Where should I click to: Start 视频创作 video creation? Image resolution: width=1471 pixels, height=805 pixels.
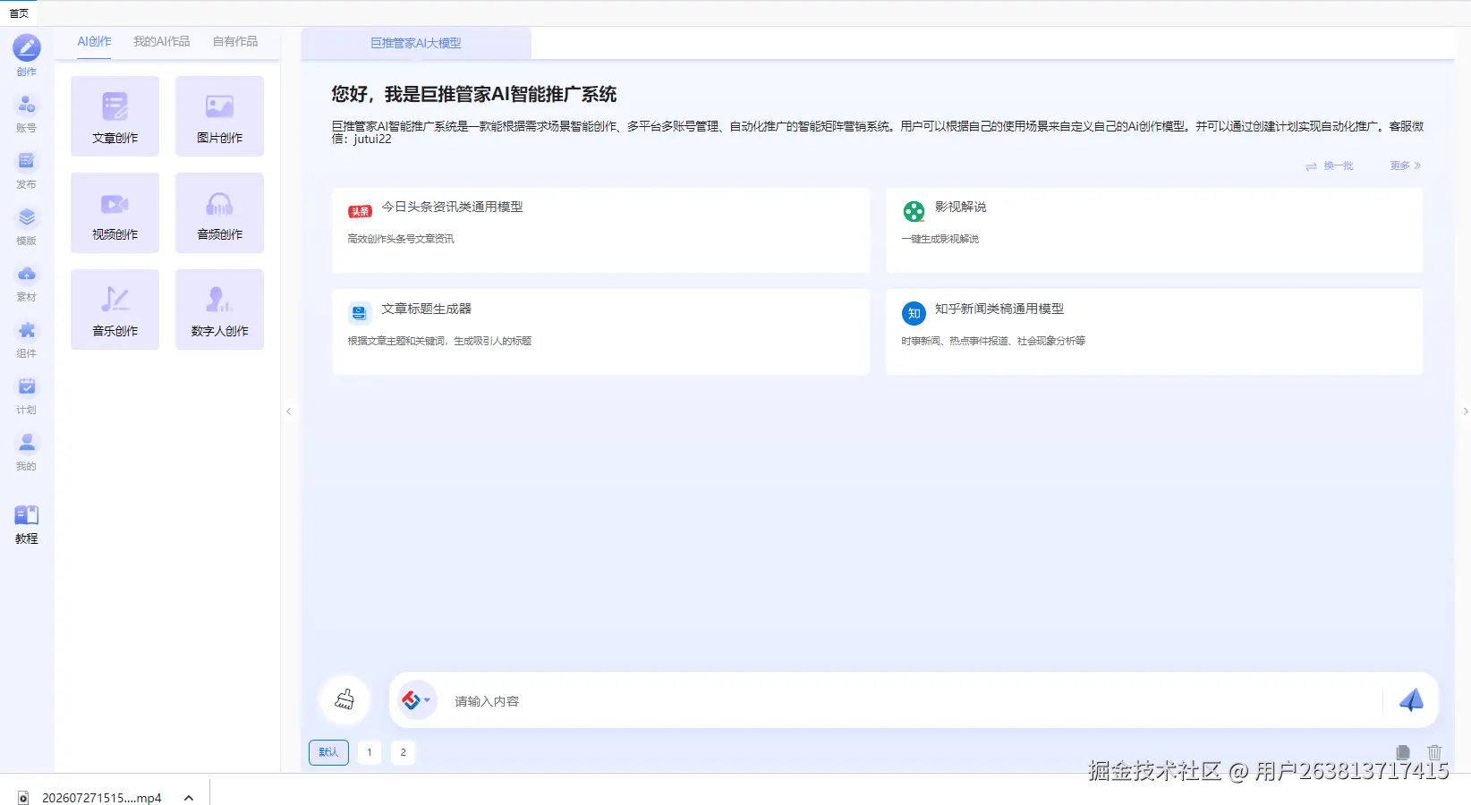115,213
